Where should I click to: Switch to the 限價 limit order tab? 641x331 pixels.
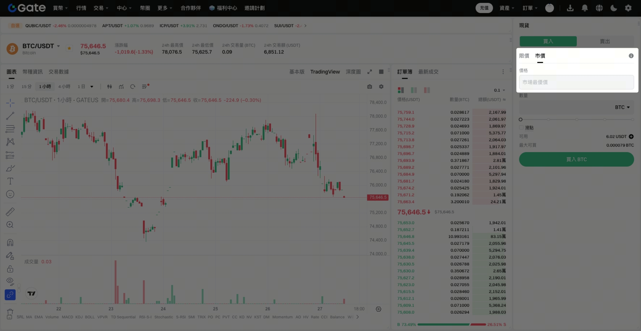(524, 56)
